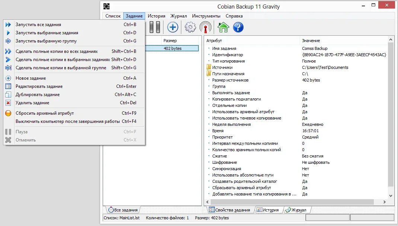Screen dimensions: 398x226
Task: Click the Атрибут column header
Action: (x=252, y=41)
